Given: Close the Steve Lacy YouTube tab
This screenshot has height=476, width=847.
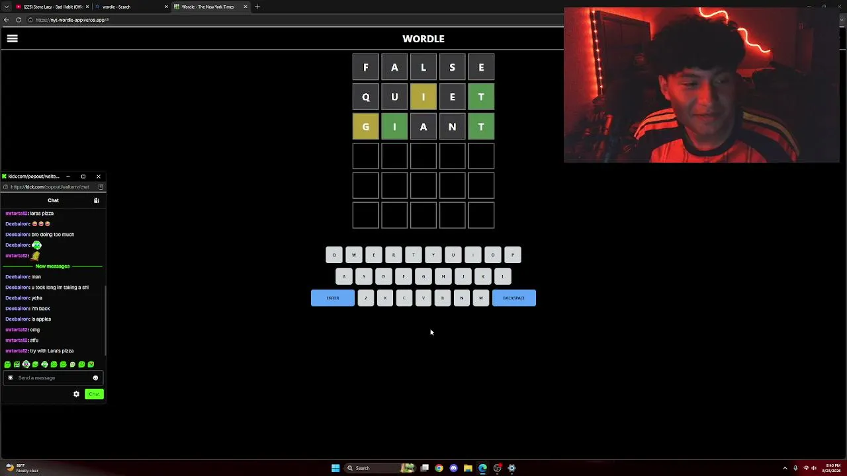Looking at the screenshot, I should click(x=87, y=7).
